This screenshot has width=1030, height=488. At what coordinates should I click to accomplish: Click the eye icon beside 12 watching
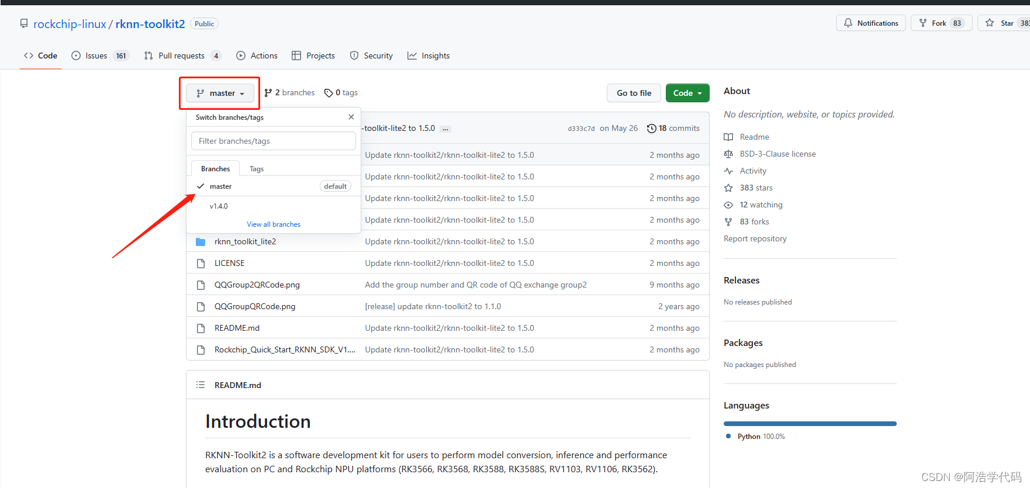pyautogui.click(x=728, y=205)
